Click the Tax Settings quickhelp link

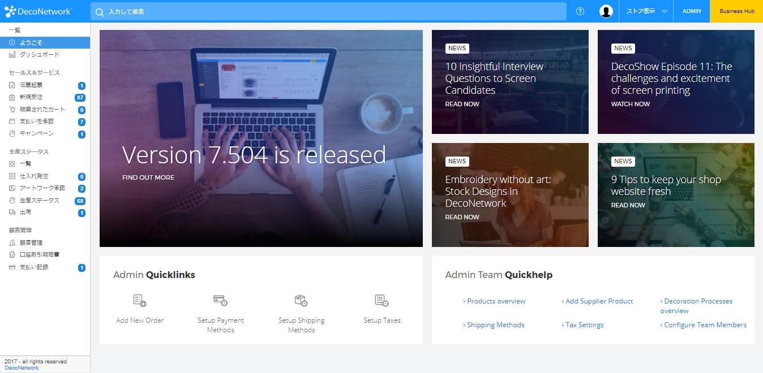(584, 325)
